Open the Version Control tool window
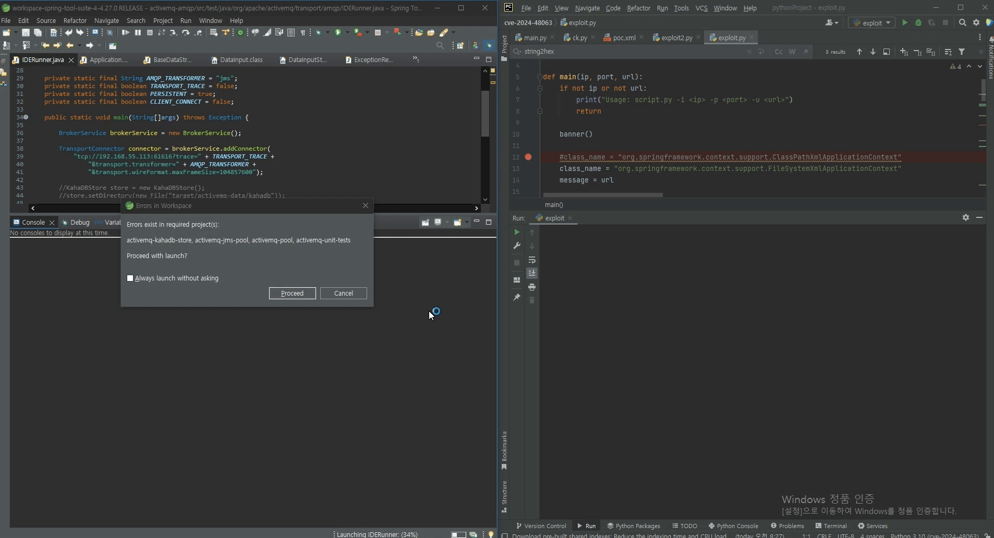This screenshot has width=994, height=538. 541,525
